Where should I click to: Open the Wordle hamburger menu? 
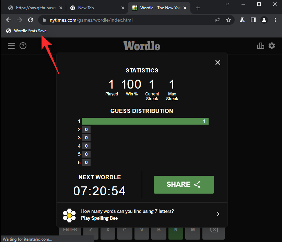click(11, 46)
